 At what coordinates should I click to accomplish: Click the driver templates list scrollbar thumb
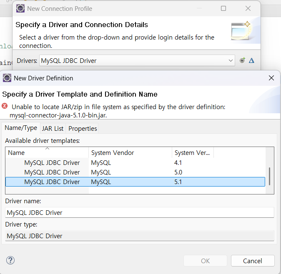(269, 176)
